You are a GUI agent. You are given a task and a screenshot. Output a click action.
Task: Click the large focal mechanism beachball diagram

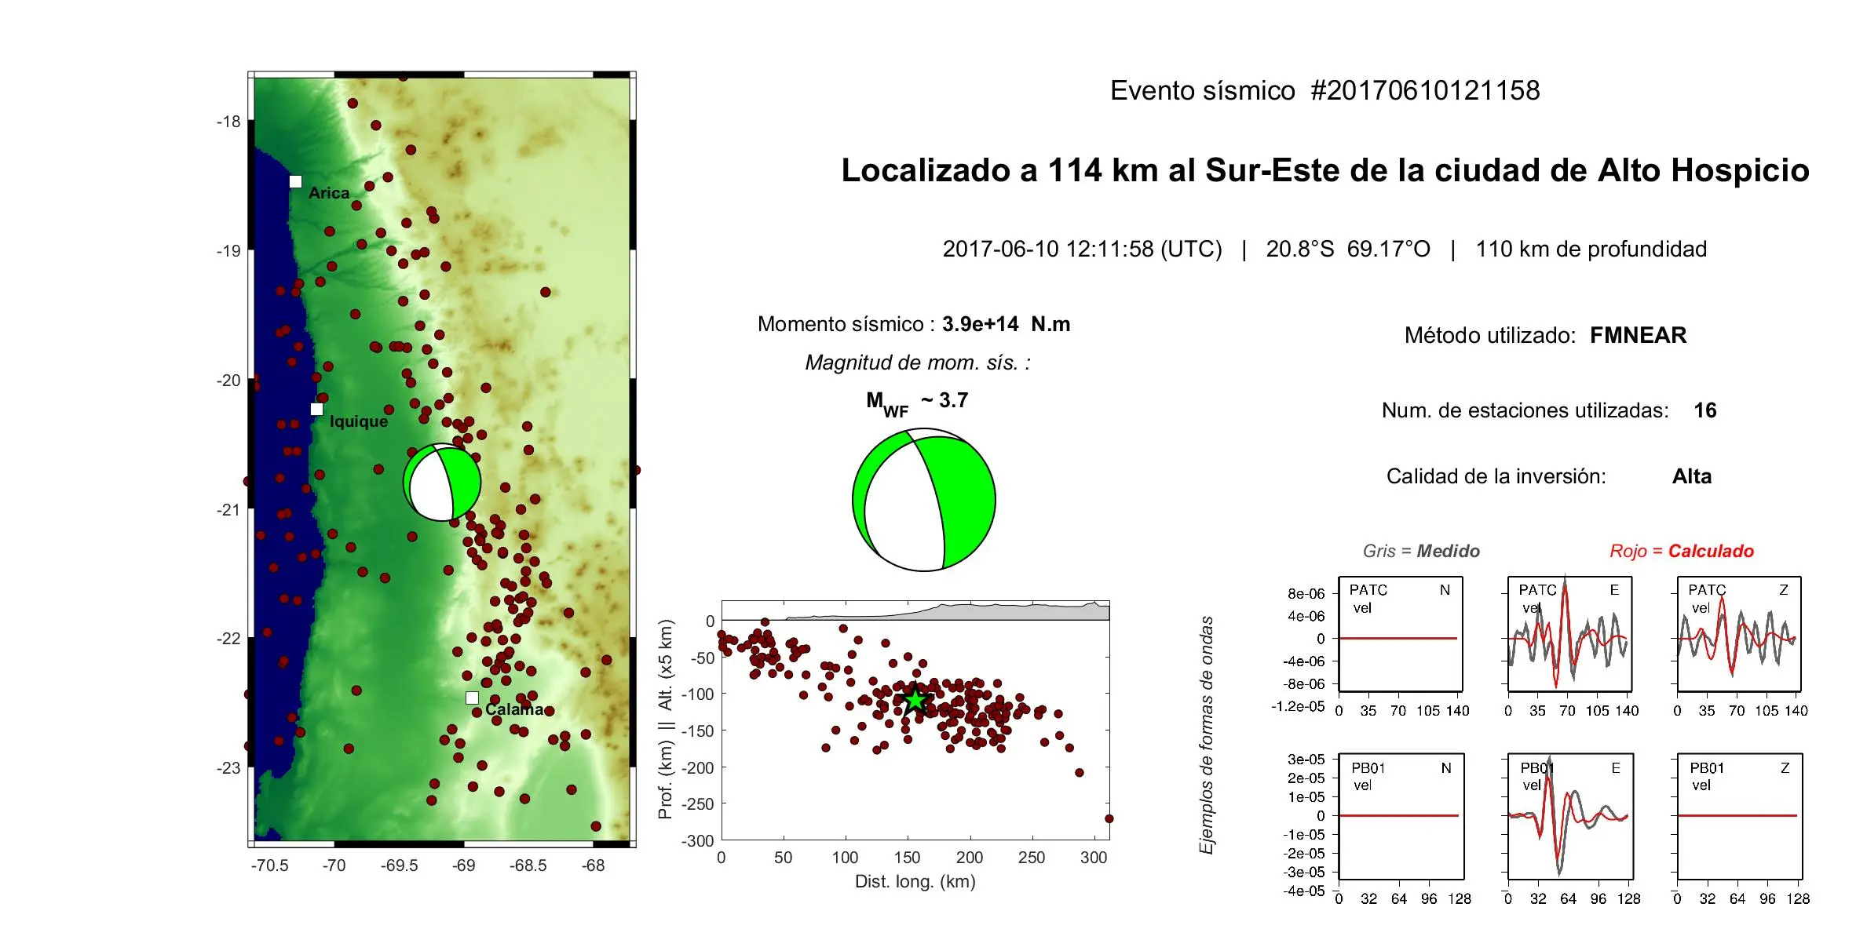924,500
